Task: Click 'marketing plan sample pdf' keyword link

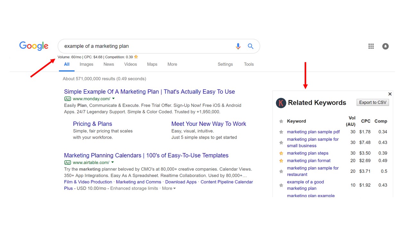Action: coord(313,132)
